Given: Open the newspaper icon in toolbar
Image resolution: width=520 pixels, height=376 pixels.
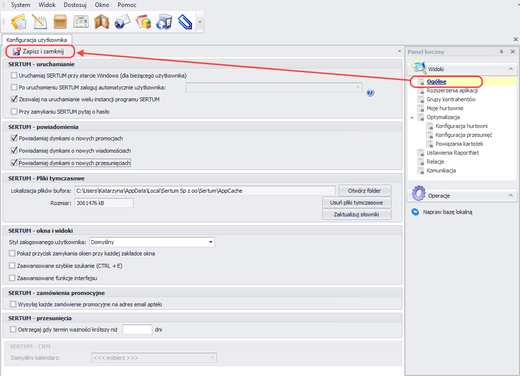Looking at the screenshot, I should coord(81,22).
